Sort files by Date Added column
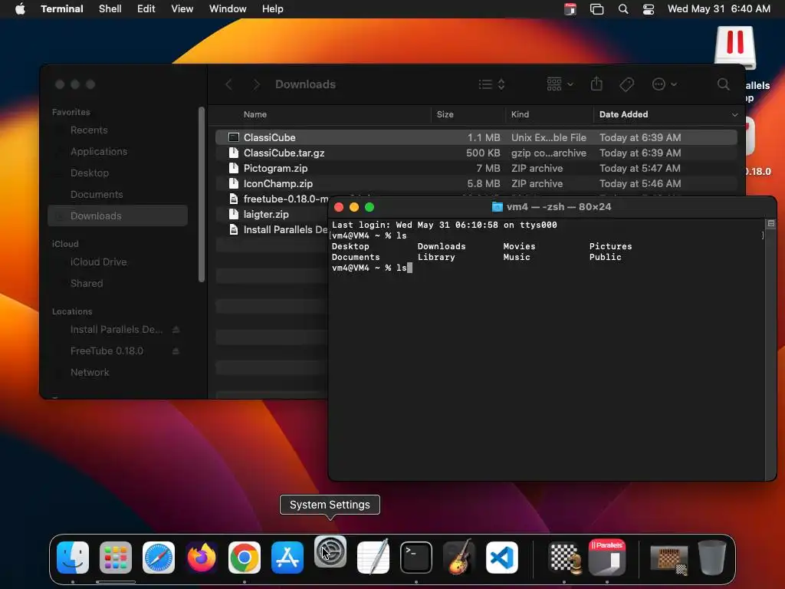 coord(623,115)
